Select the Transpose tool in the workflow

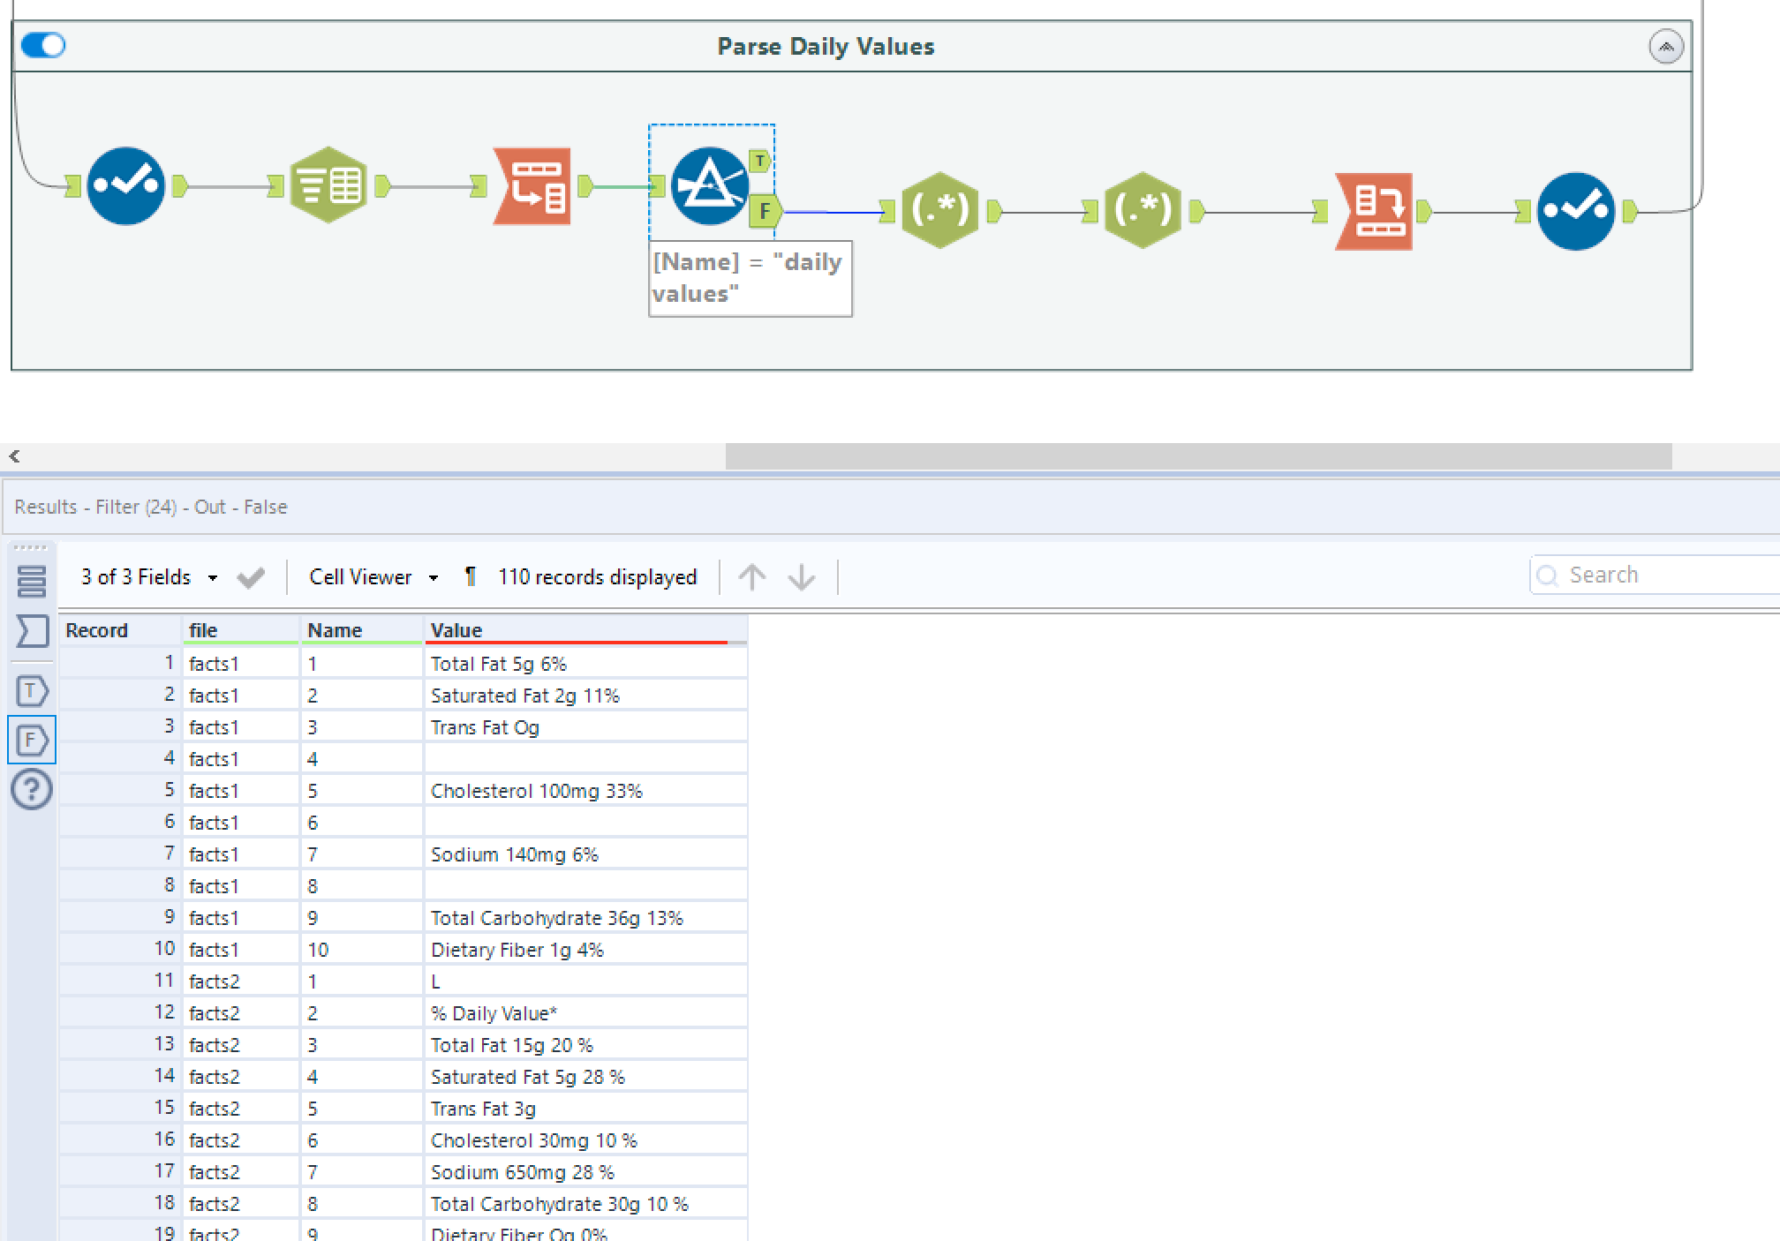[532, 185]
